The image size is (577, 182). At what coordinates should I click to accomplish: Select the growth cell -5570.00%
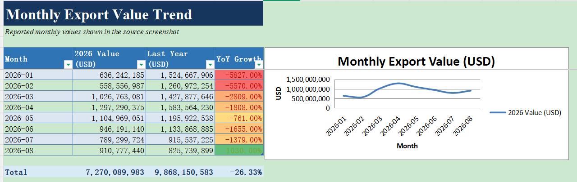point(239,86)
